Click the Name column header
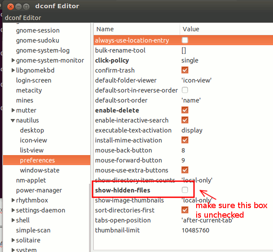Screen dimensions: 273x252 pyautogui.click(x=137, y=29)
